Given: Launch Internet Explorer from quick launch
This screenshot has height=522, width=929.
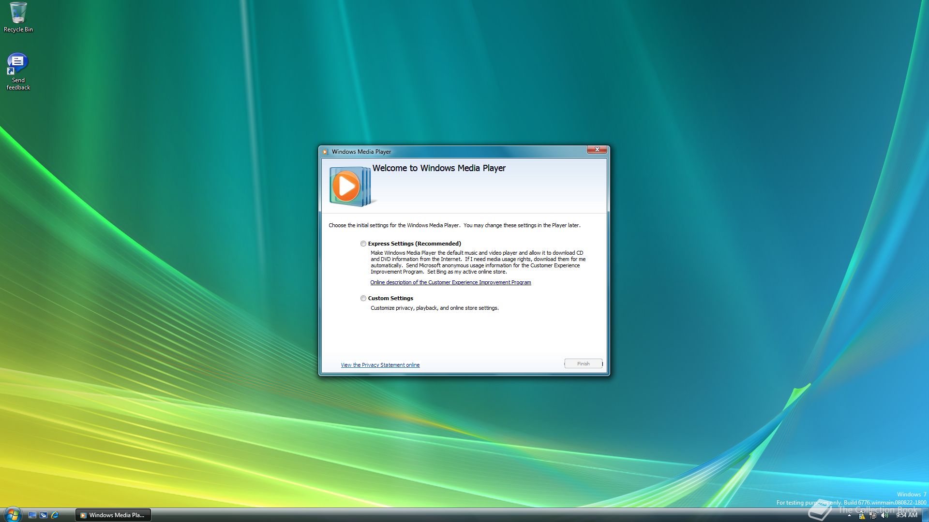Looking at the screenshot, I should point(55,515).
